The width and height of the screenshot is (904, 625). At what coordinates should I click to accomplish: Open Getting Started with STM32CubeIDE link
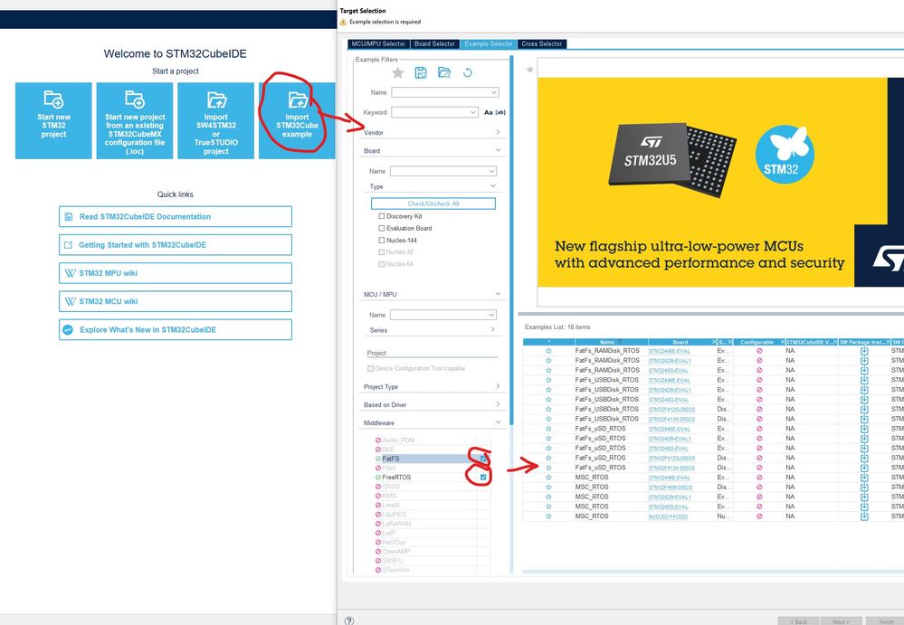(176, 245)
